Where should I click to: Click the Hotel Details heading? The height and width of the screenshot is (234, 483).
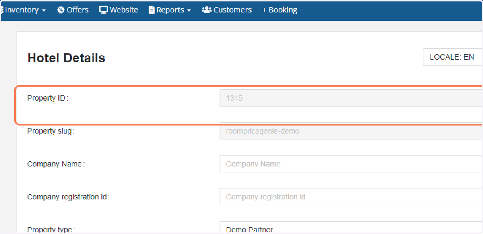tap(66, 58)
